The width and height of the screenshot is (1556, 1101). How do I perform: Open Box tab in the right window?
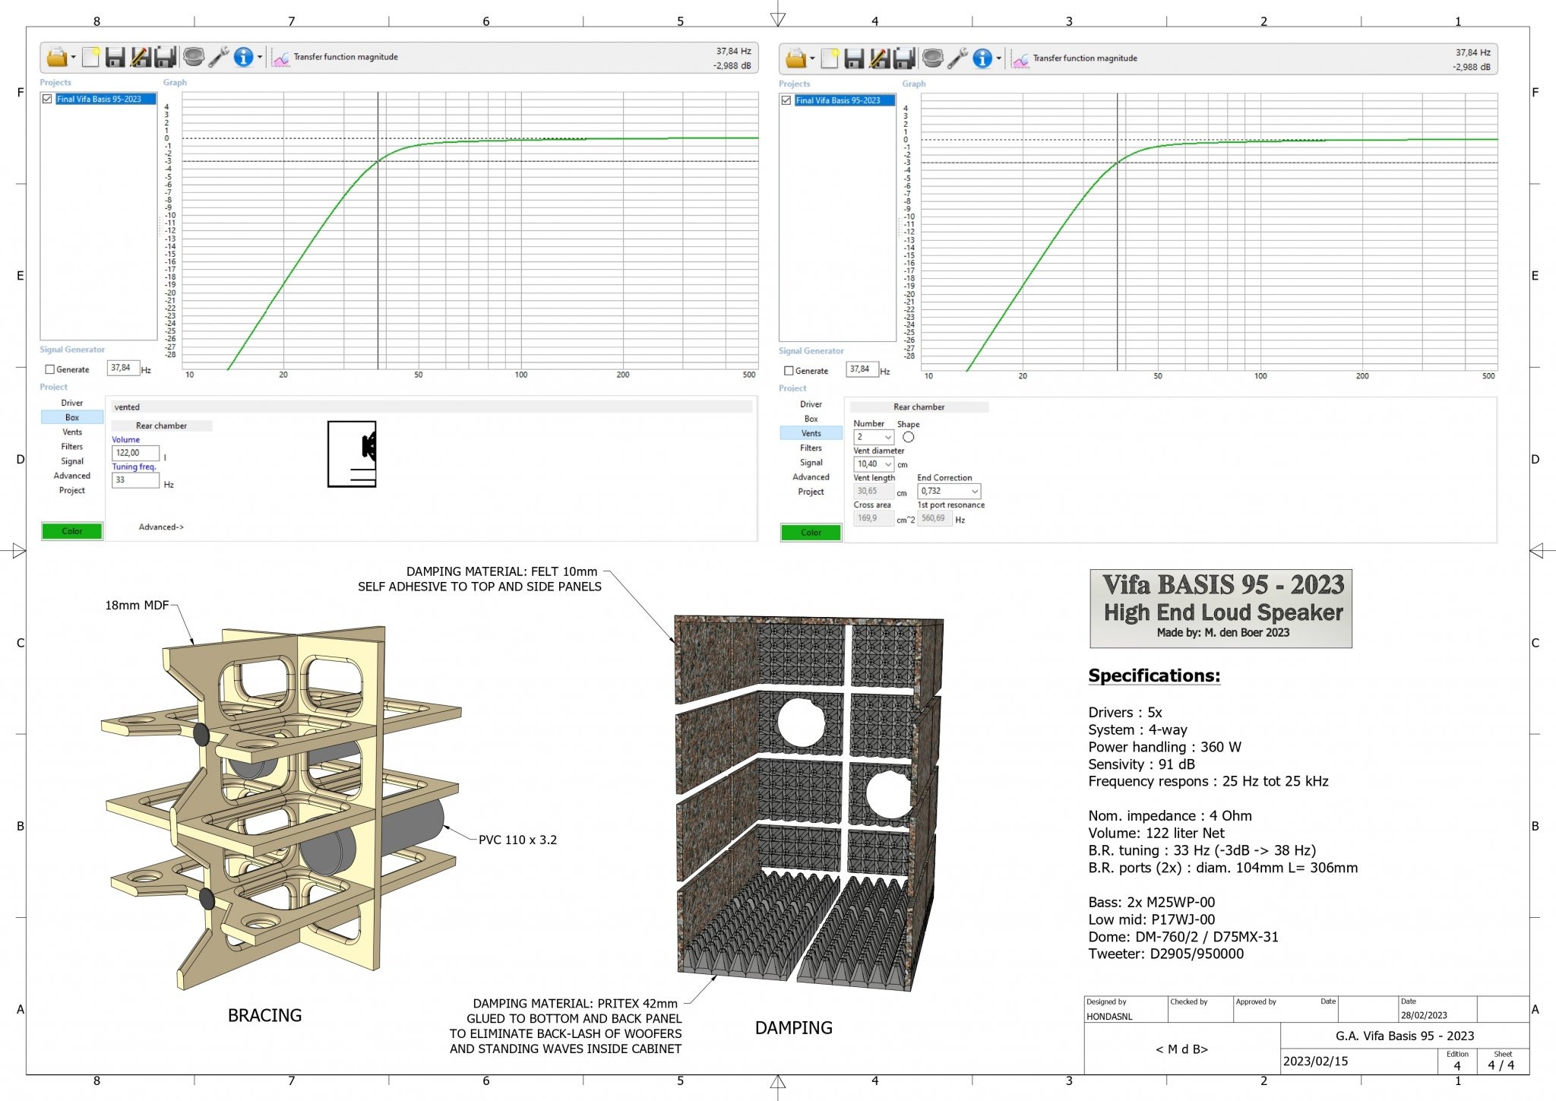point(811,419)
